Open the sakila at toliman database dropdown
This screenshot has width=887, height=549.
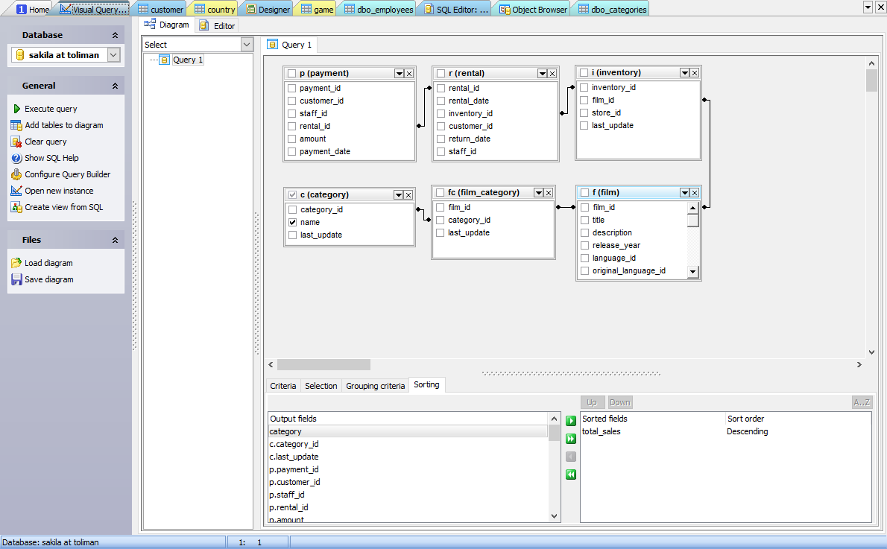tap(113, 55)
